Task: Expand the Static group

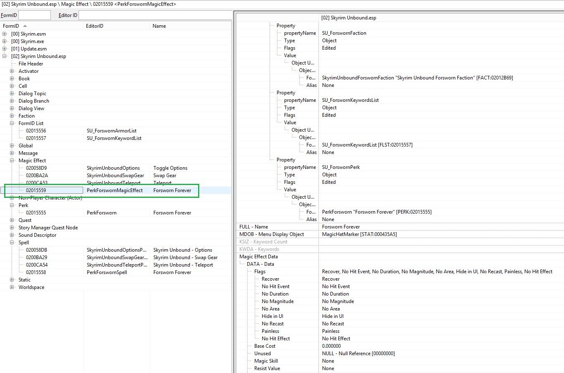Action: click(x=12, y=280)
